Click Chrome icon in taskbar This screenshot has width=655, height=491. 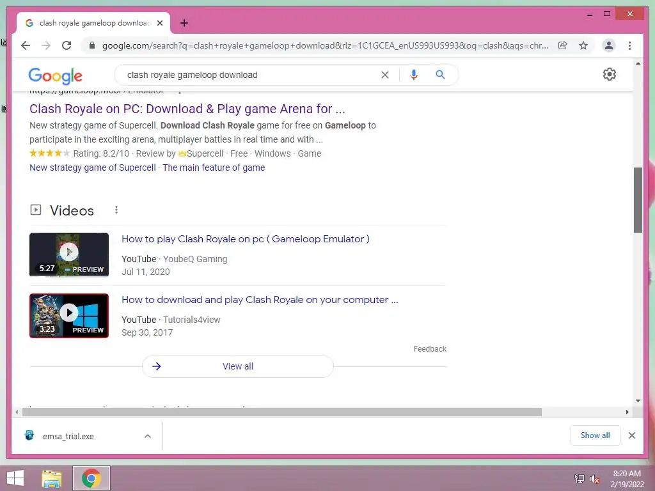coord(91,478)
